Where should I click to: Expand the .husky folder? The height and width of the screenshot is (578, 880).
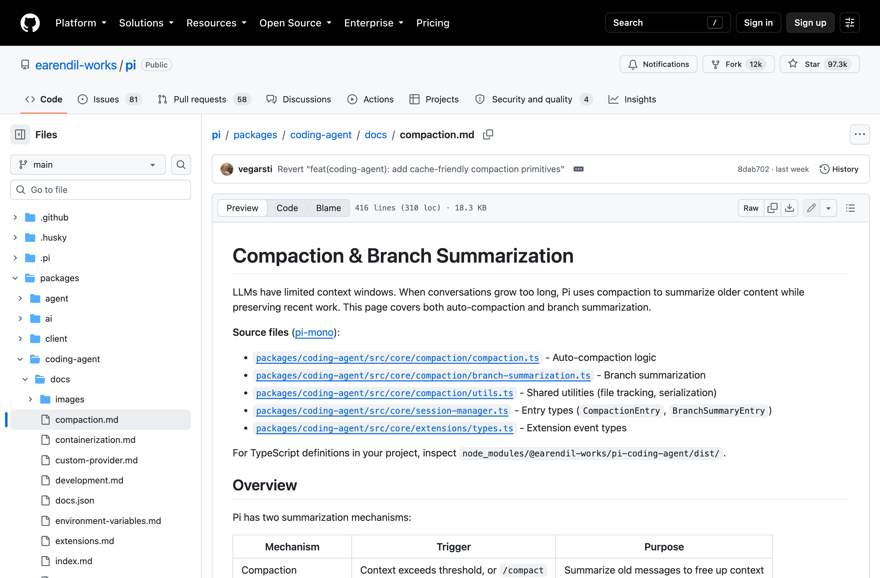pyautogui.click(x=15, y=237)
